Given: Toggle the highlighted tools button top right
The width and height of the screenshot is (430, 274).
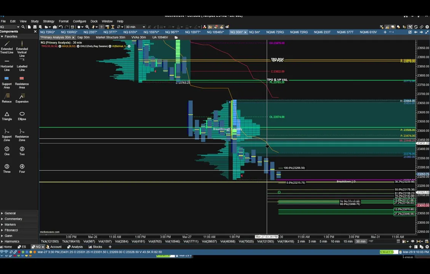Looking at the screenshot, I should [410, 27].
